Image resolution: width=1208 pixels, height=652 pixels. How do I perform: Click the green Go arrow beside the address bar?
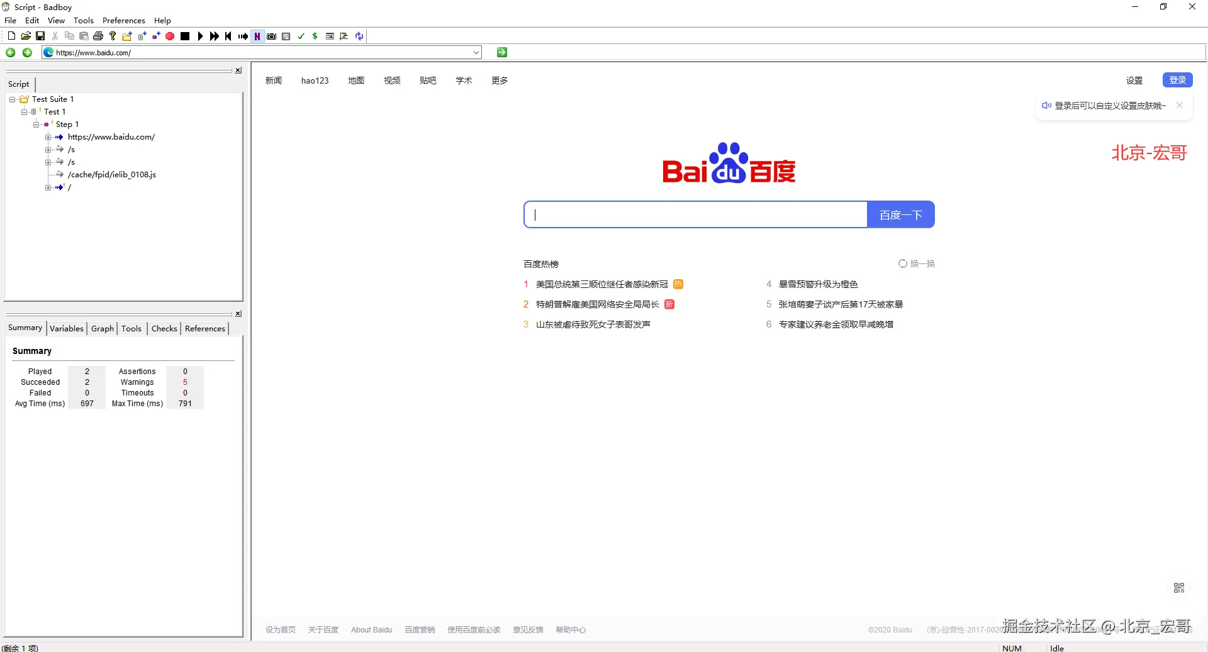click(x=502, y=52)
